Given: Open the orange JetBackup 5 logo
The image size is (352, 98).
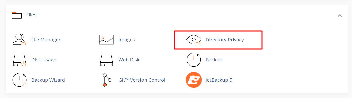Looking at the screenshot, I should tap(194, 80).
